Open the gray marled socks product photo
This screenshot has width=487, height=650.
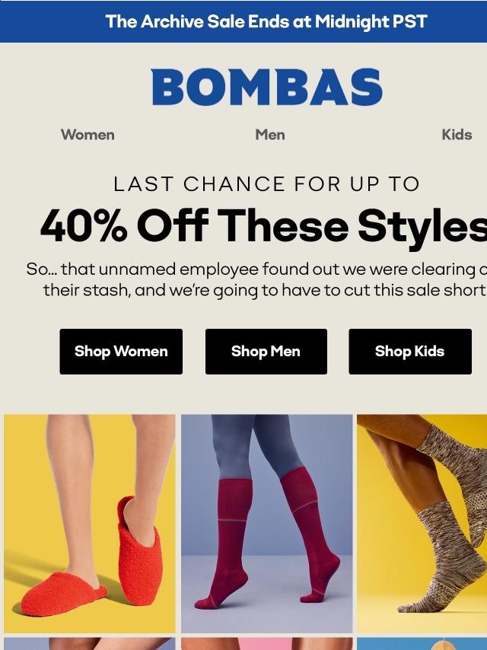[x=422, y=524]
